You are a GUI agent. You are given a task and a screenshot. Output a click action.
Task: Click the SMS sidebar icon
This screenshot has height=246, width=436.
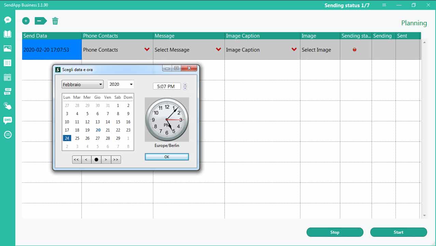click(x=8, y=120)
